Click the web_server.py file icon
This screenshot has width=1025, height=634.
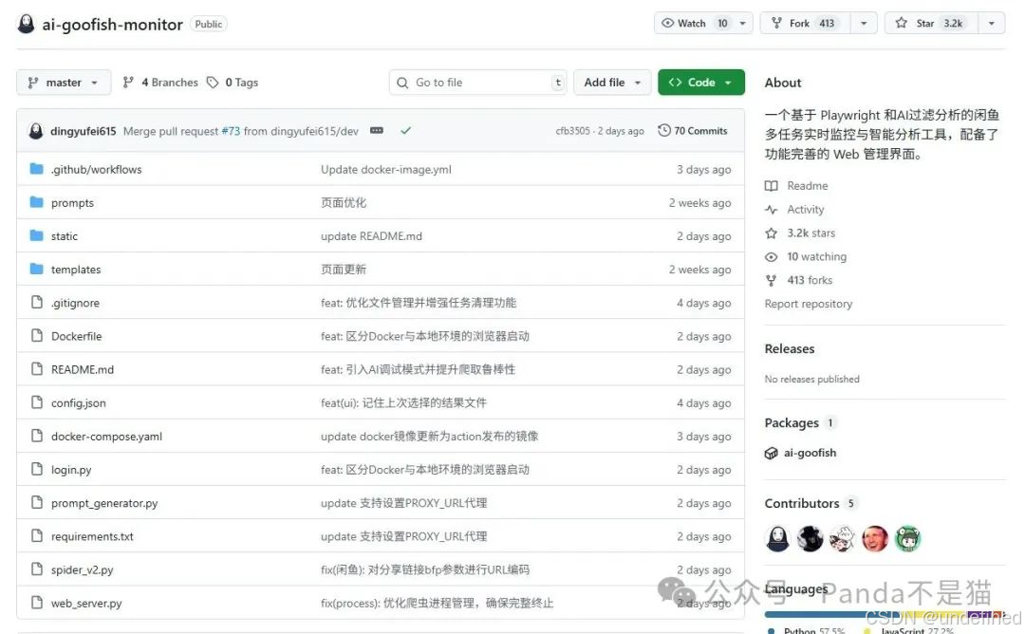[37, 603]
